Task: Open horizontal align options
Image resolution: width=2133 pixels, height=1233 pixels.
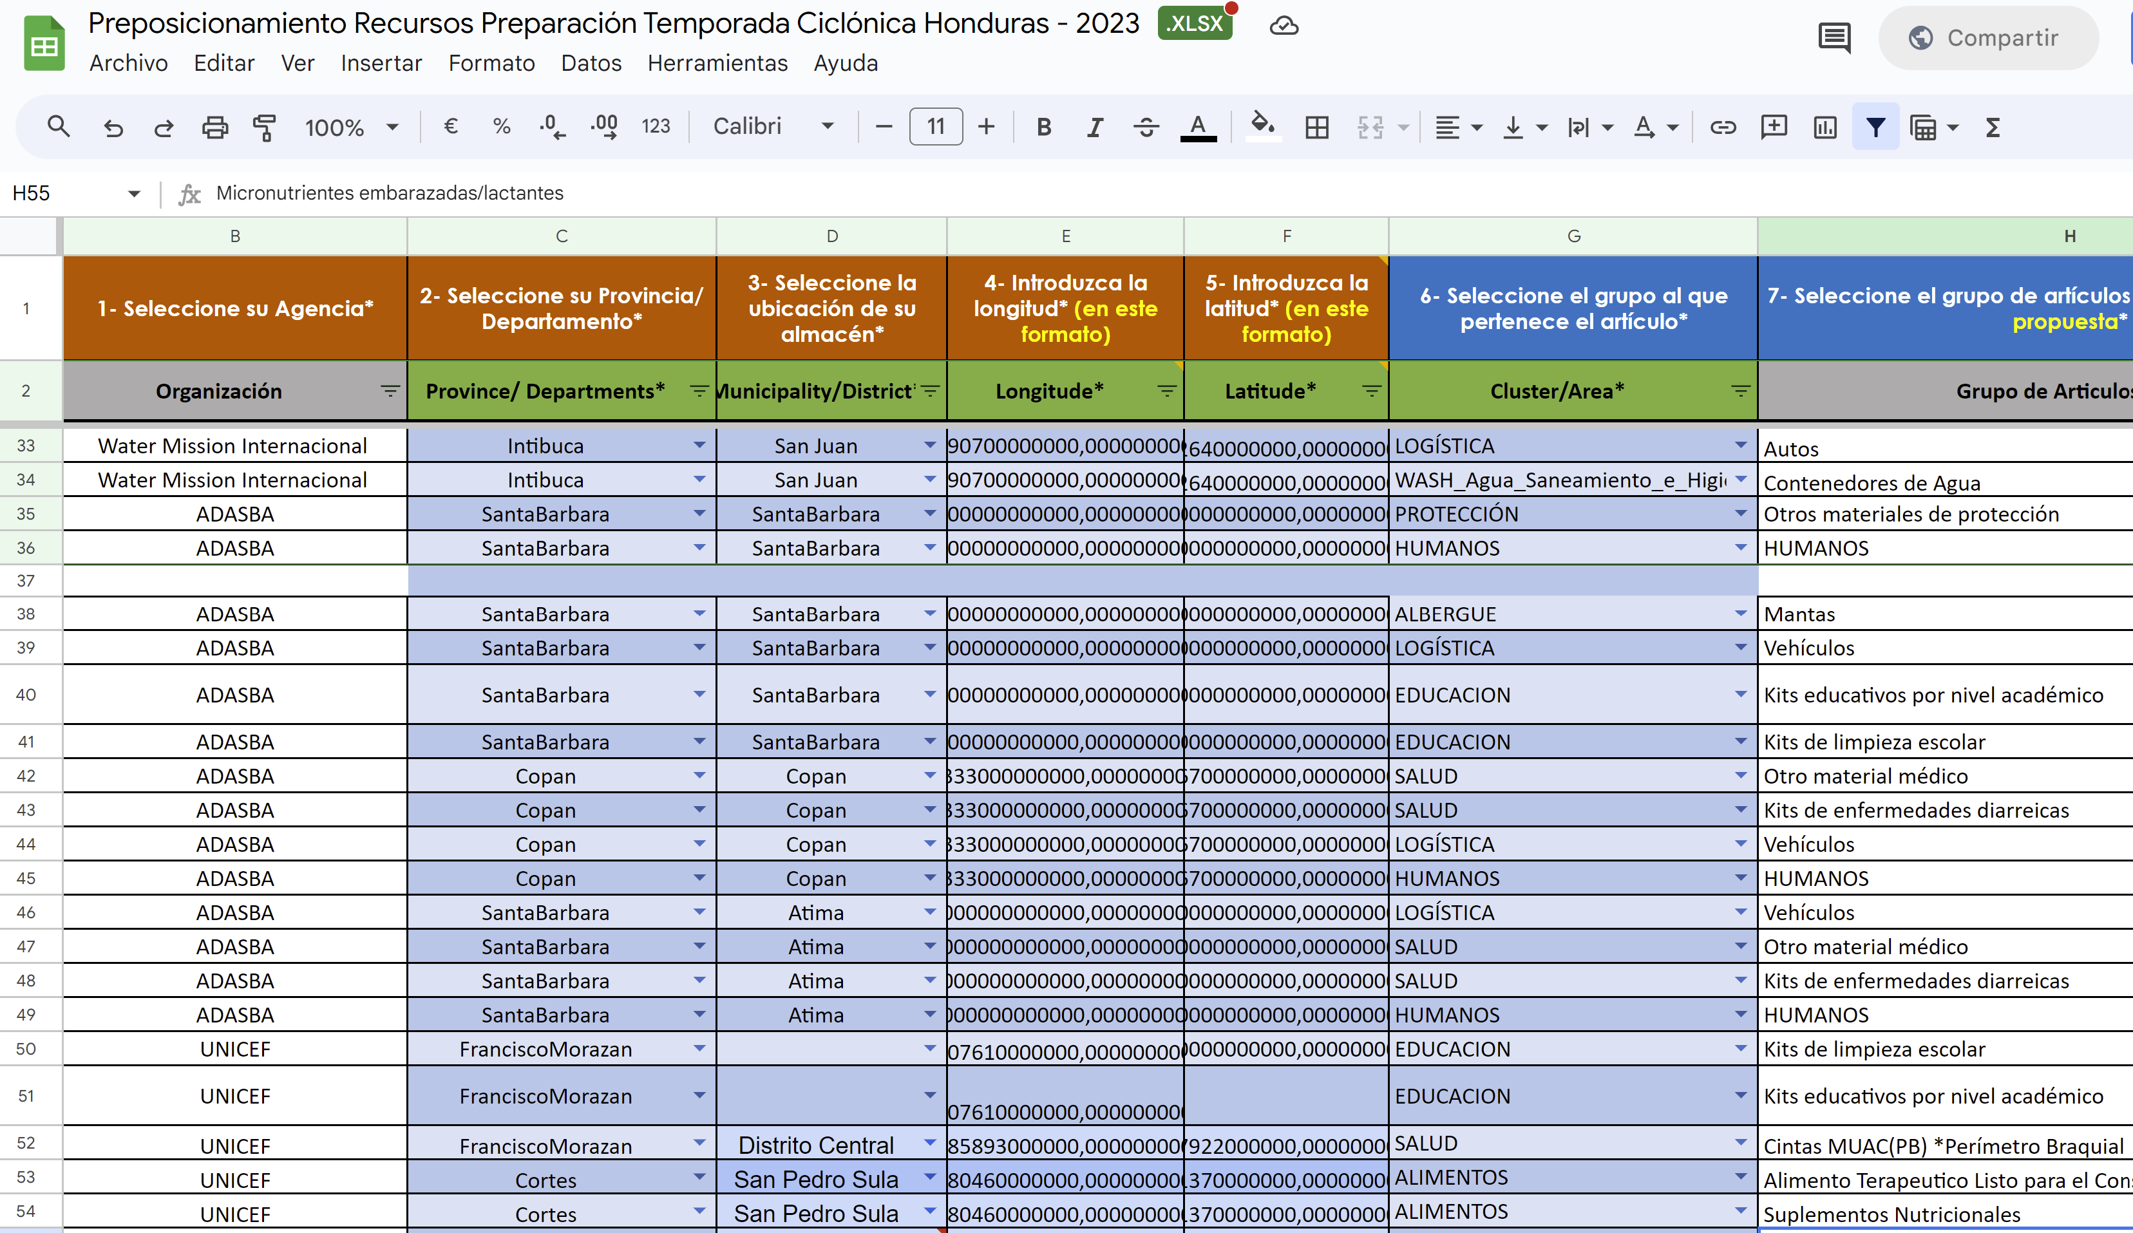Action: coord(1459,127)
